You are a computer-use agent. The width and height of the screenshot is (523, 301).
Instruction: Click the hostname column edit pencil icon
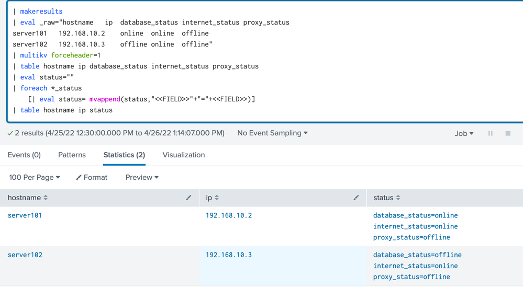pyautogui.click(x=188, y=198)
